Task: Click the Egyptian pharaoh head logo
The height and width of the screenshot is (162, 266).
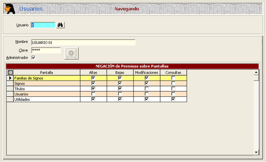Action: [x=10, y=9]
